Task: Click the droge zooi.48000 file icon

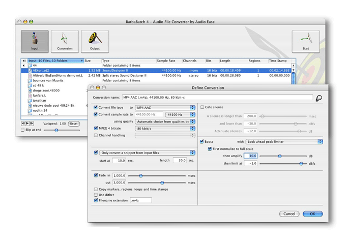Action: (x=30, y=90)
